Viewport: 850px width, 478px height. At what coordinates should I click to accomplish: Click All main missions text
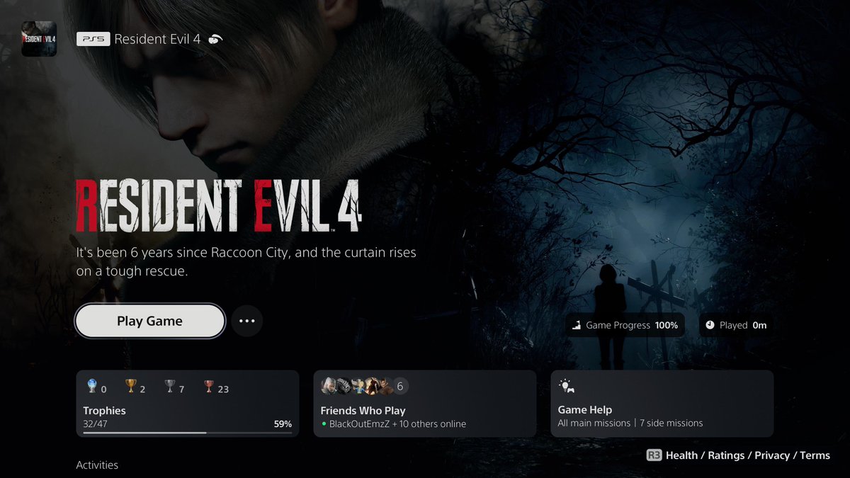594,423
